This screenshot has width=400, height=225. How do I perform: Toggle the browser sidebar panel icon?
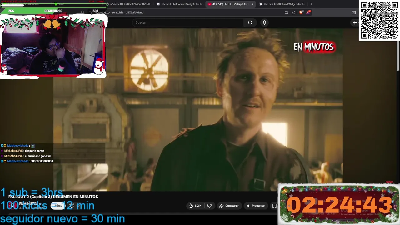354,12
